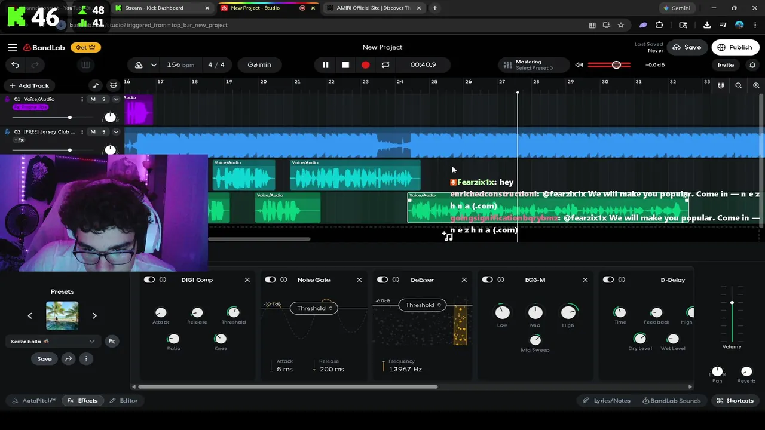Open the BandLab hamburger menu
The image size is (765, 430).
(13, 47)
